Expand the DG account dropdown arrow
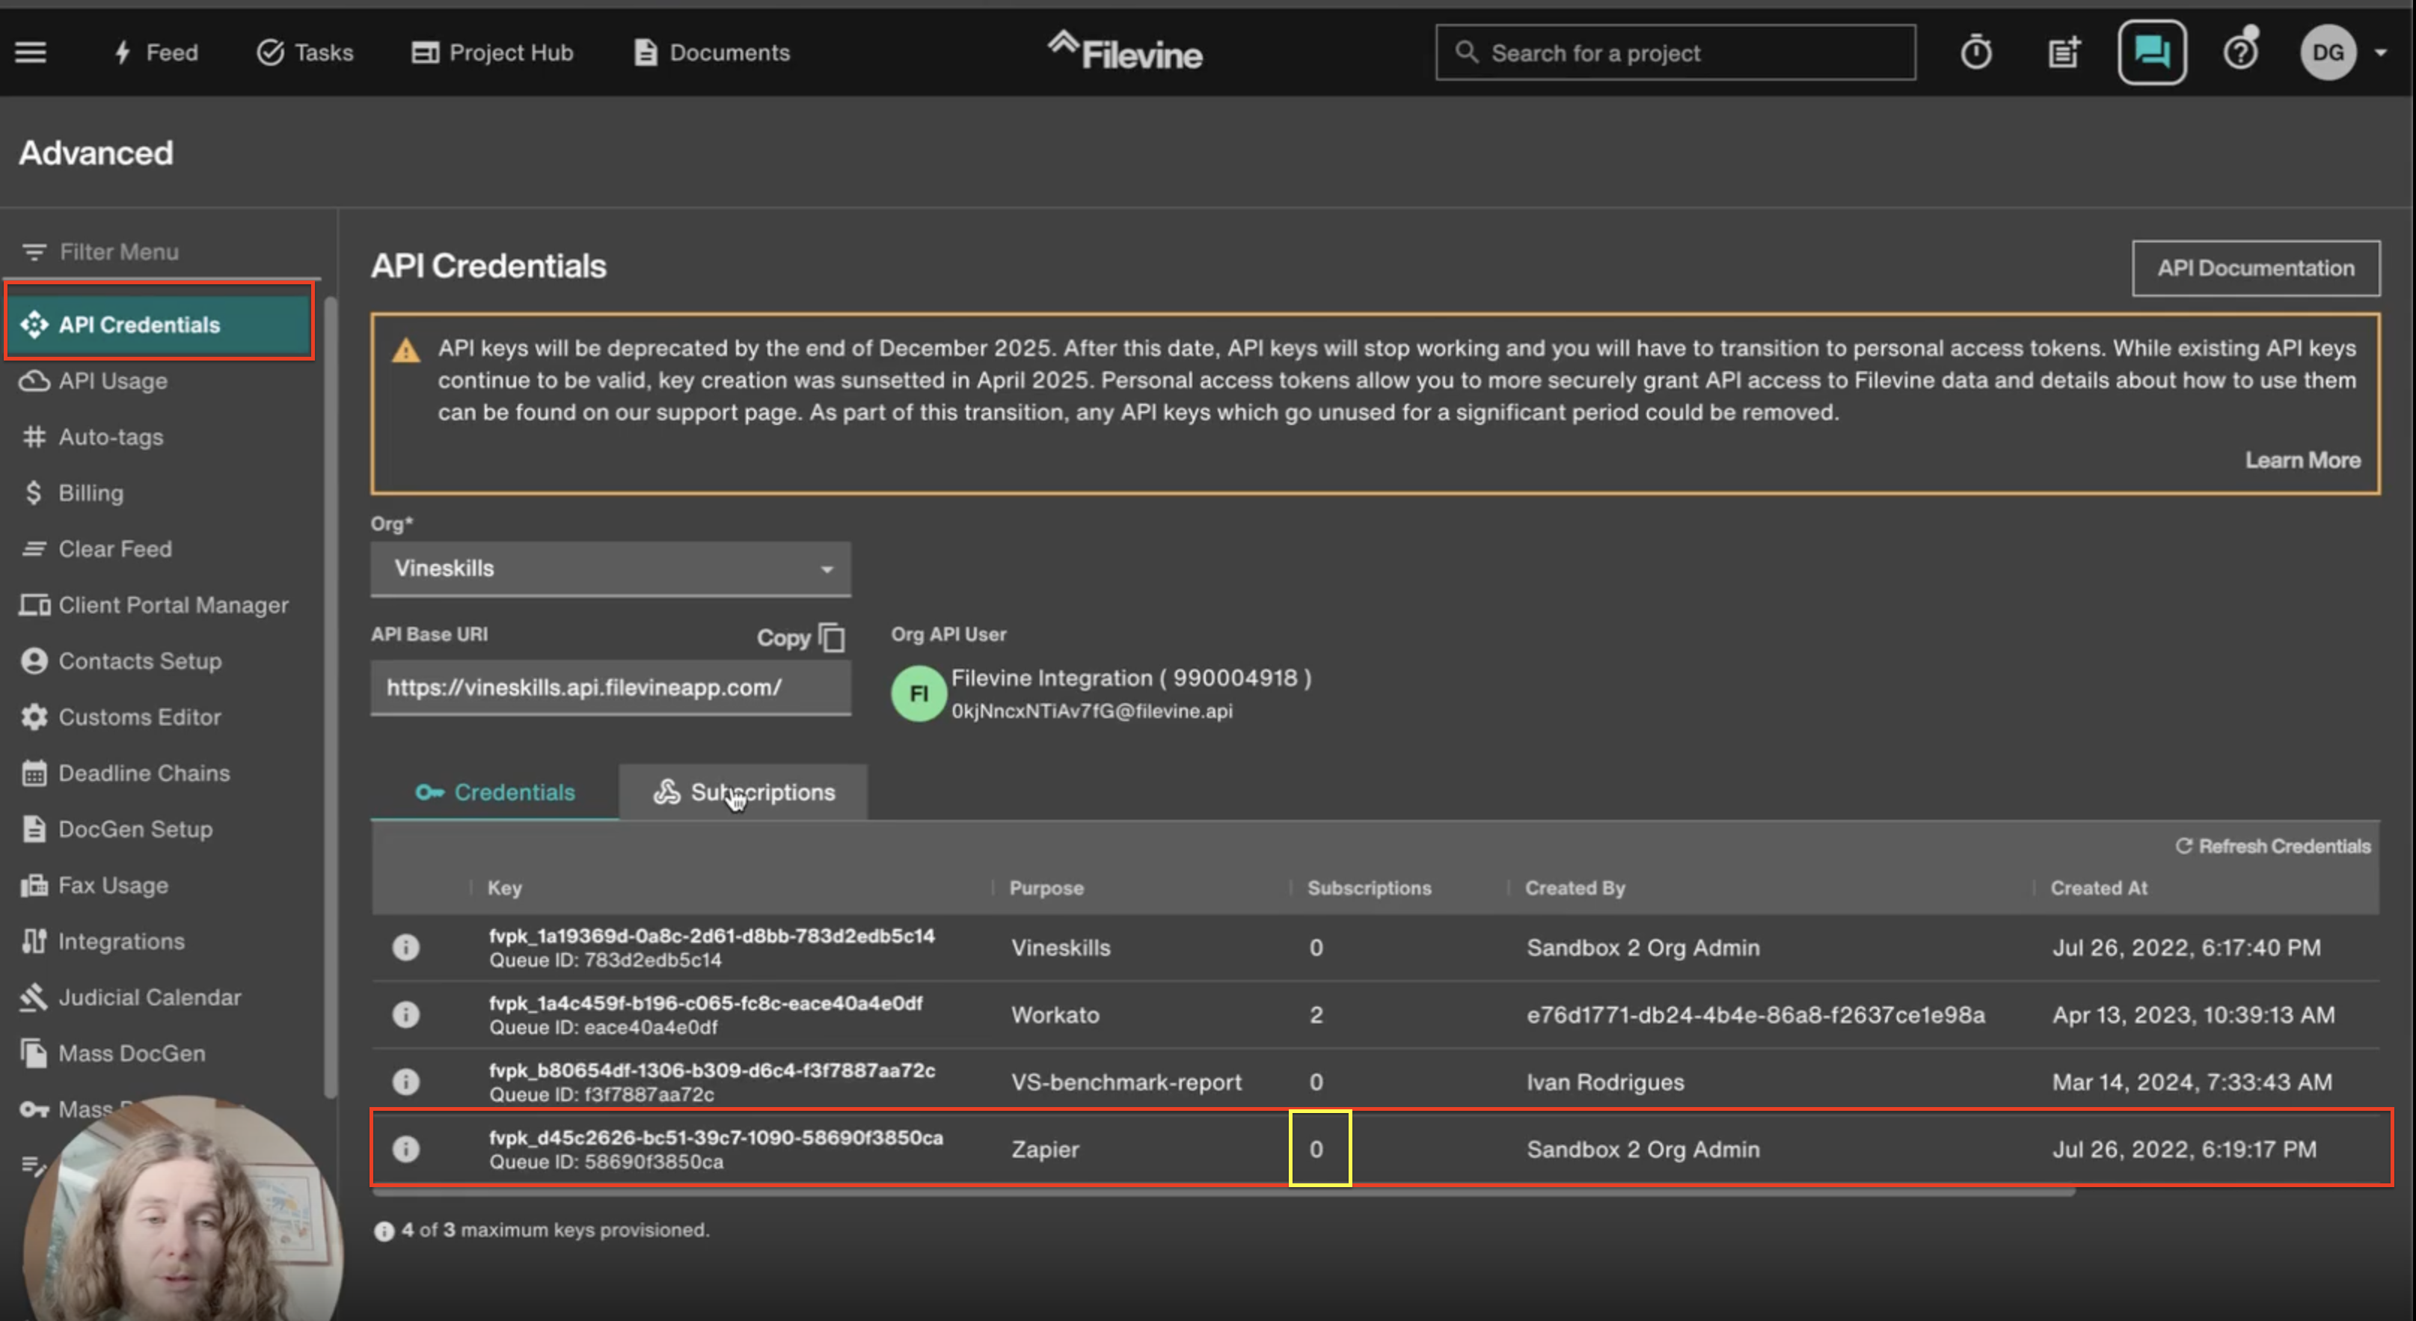This screenshot has height=1321, width=2416. 2382,52
